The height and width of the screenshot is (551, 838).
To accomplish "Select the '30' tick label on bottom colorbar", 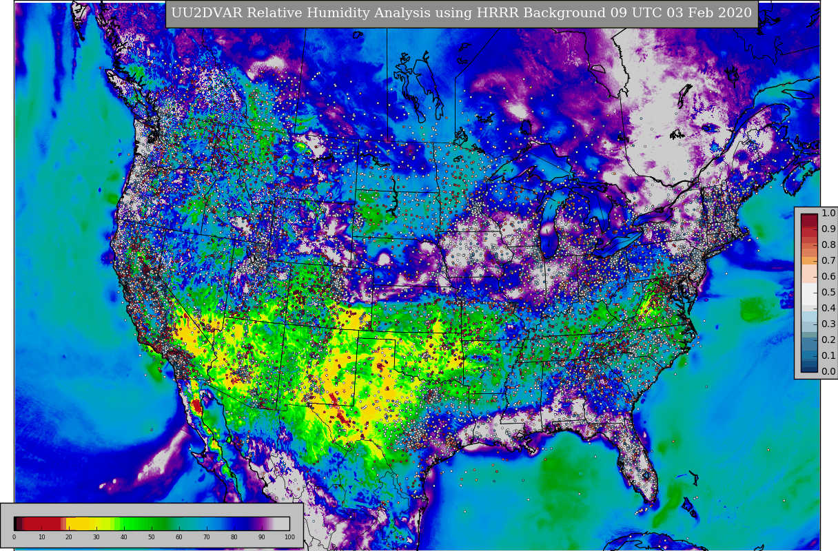I will coord(96,537).
